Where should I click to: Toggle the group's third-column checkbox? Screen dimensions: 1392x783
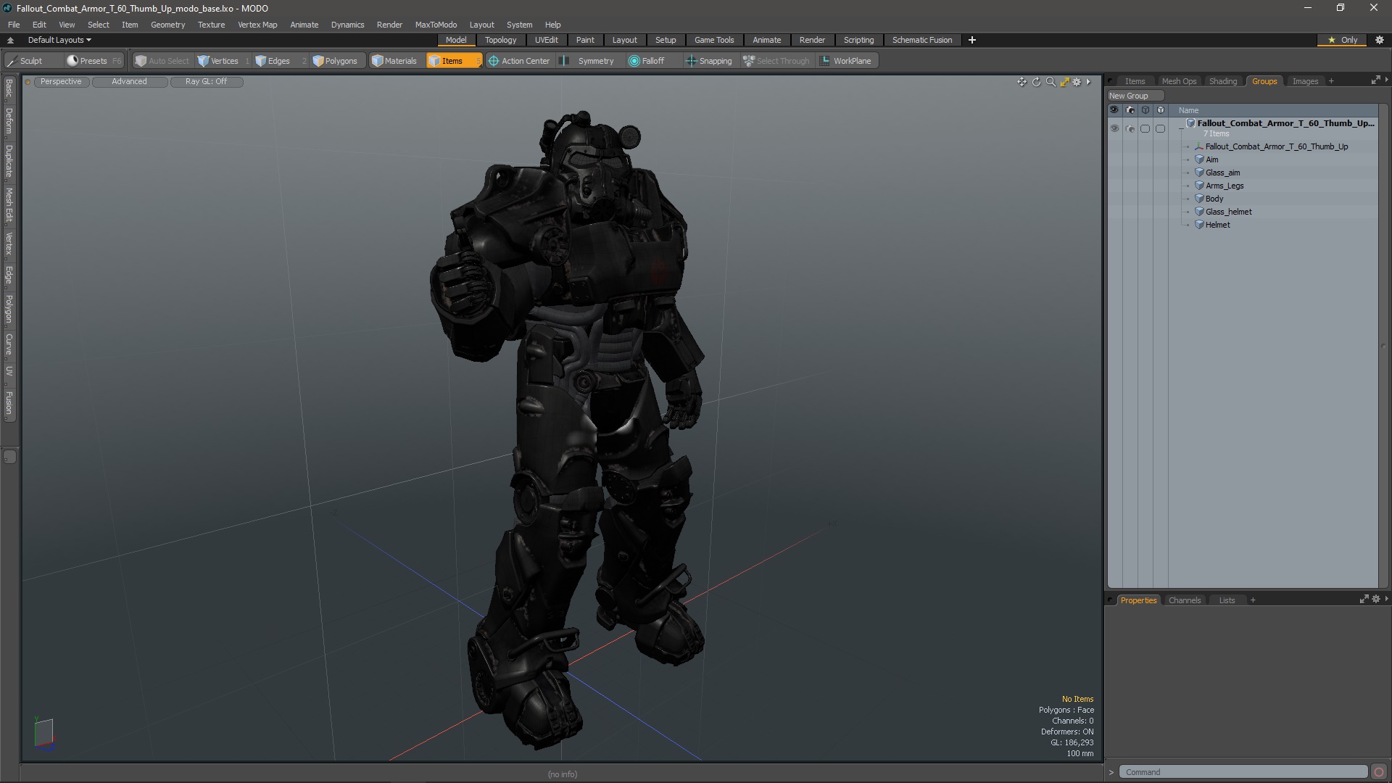[x=1145, y=128]
